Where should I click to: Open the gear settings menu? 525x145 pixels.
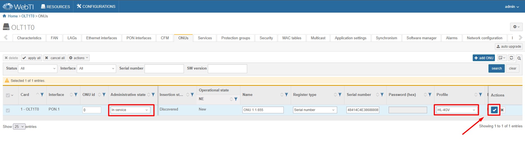[516, 27]
